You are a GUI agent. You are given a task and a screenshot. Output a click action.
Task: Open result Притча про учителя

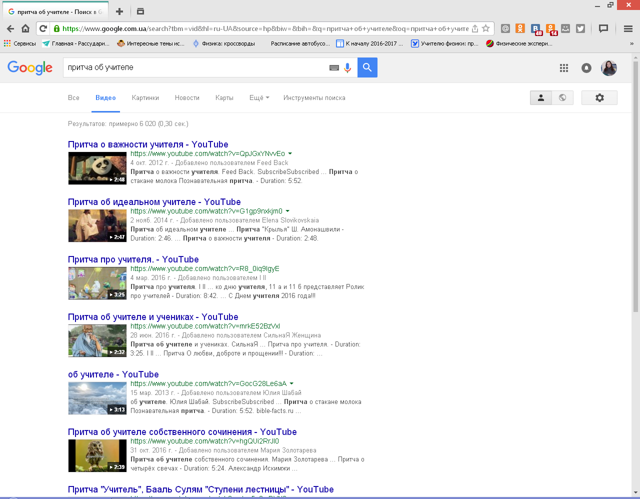point(133,259)
